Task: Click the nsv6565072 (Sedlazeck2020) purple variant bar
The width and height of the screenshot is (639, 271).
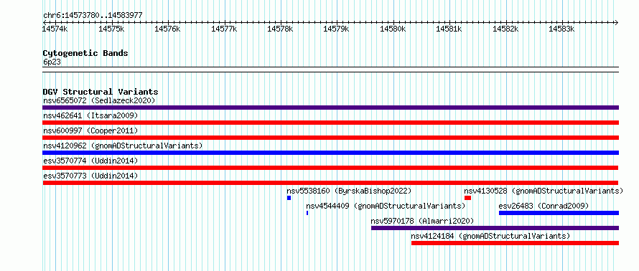Action: click(330, 108)
